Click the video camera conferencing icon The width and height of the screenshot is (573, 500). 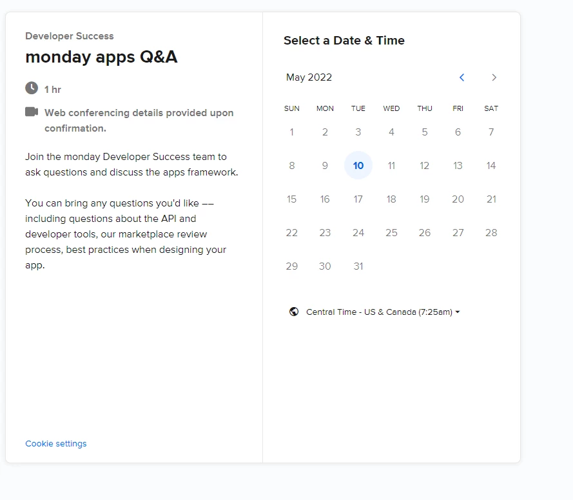[32, 112]
